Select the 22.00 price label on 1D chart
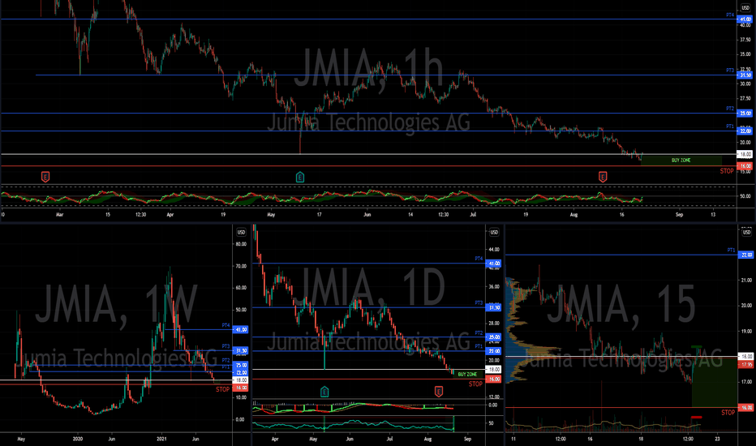The height and width of the screenshot is (446, 756). pos(494,351)
